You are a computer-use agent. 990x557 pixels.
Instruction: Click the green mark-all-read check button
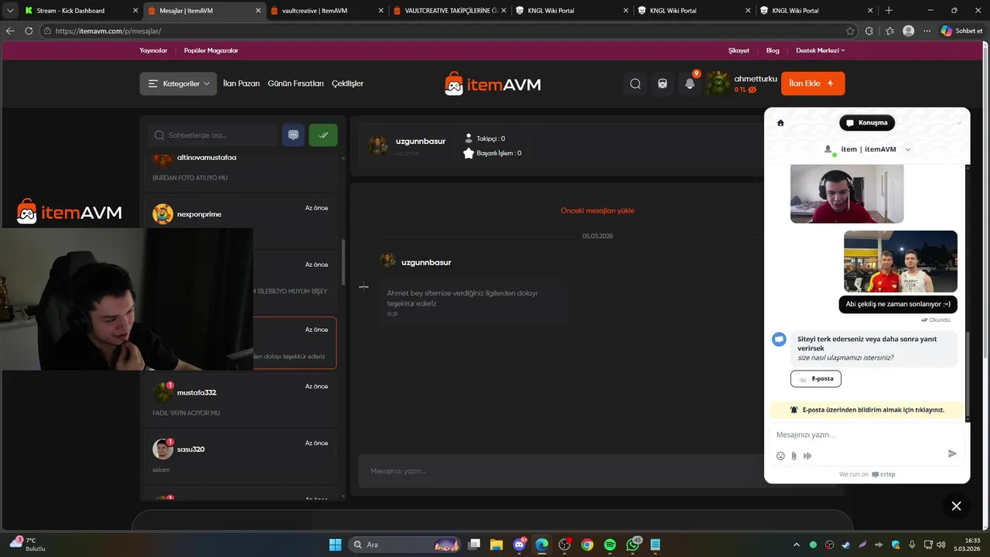click(x=323, y=135)
